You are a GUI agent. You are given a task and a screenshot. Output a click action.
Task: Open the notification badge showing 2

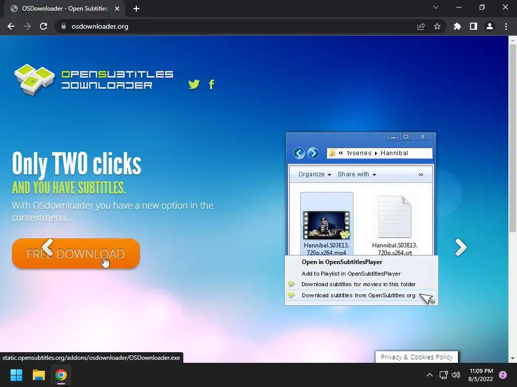click(x=503, y=375)
